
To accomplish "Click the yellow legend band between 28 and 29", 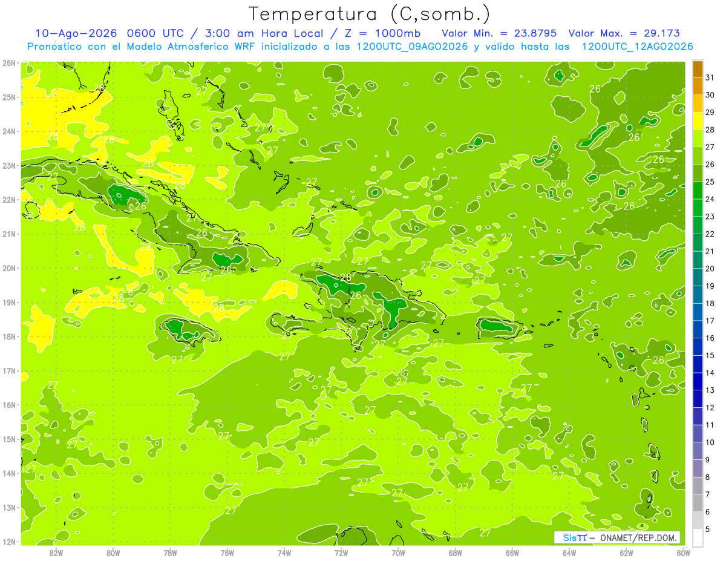I will coord(698,122).
